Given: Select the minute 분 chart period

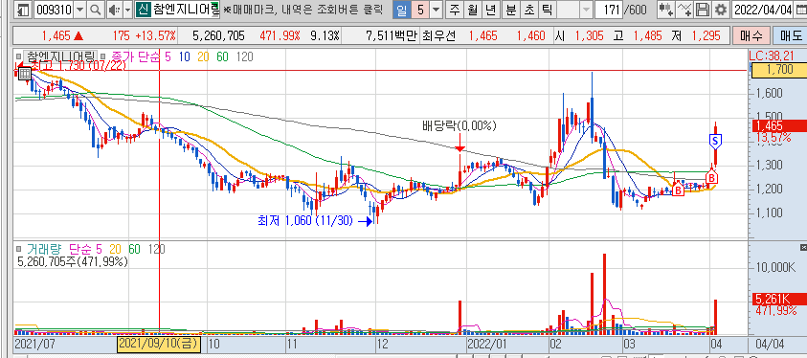Looking at the screenshot, I should pos(510,10).
